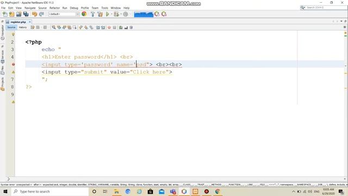Close the register.php tab
The width and height of the screenshot is (348, 196).
pos(30,22)
